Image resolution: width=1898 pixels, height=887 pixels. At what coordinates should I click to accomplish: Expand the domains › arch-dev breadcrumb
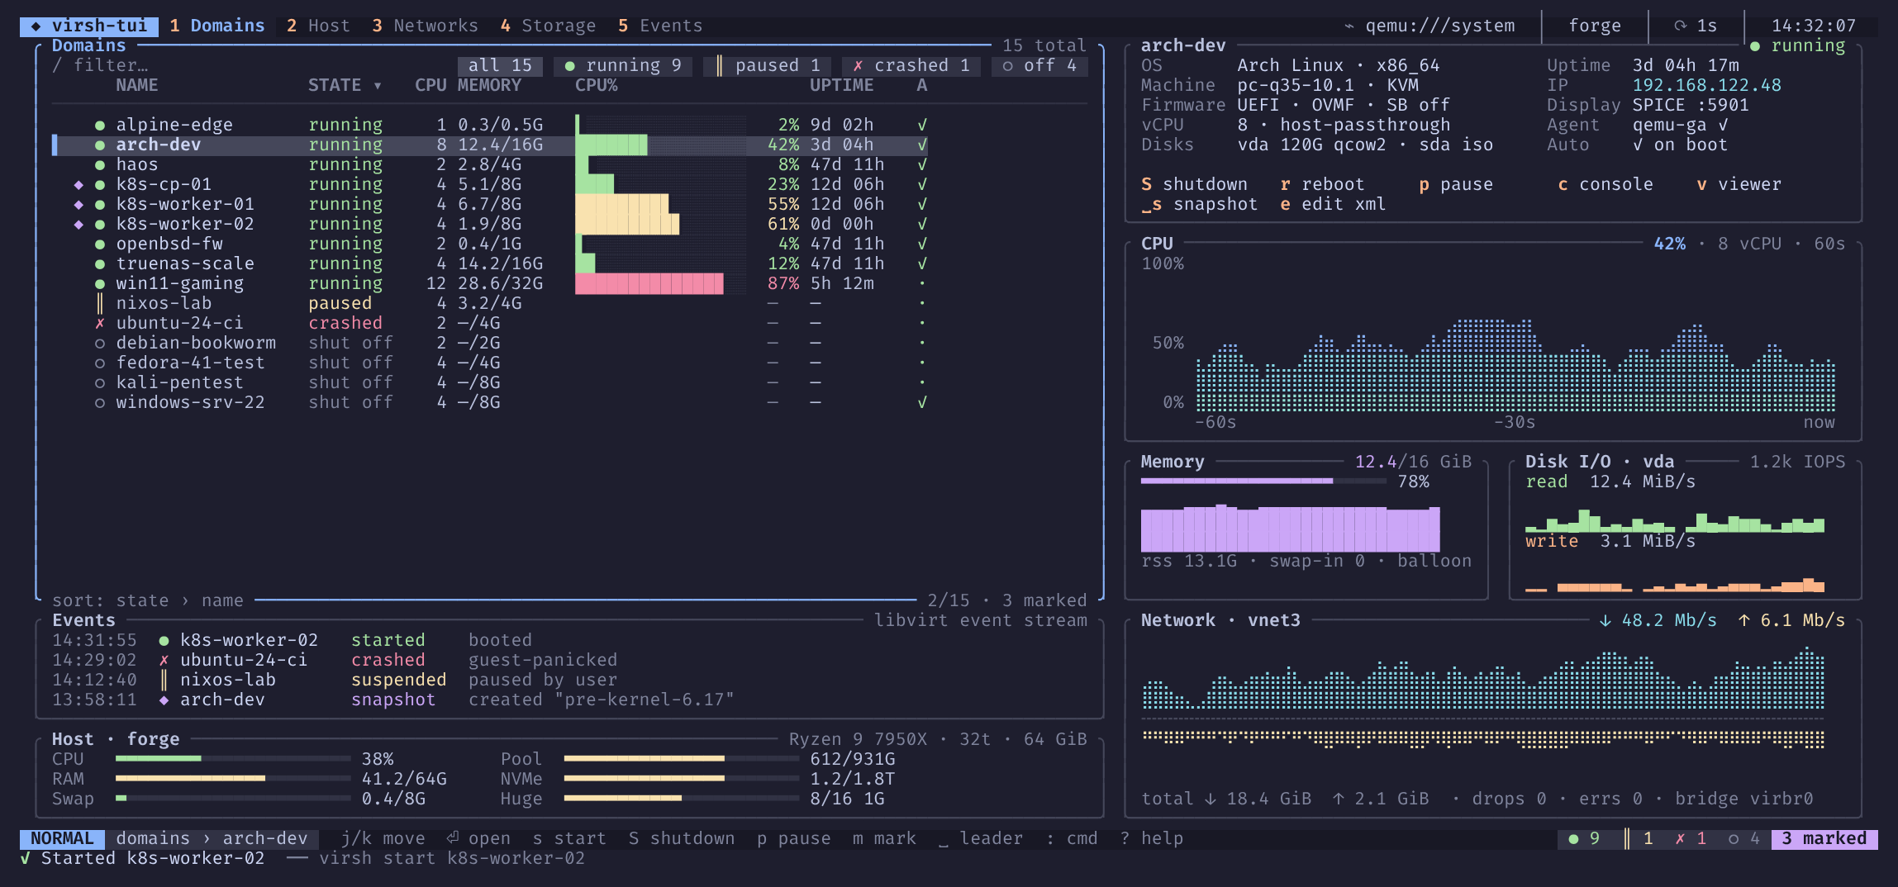[x=212, y=838]
